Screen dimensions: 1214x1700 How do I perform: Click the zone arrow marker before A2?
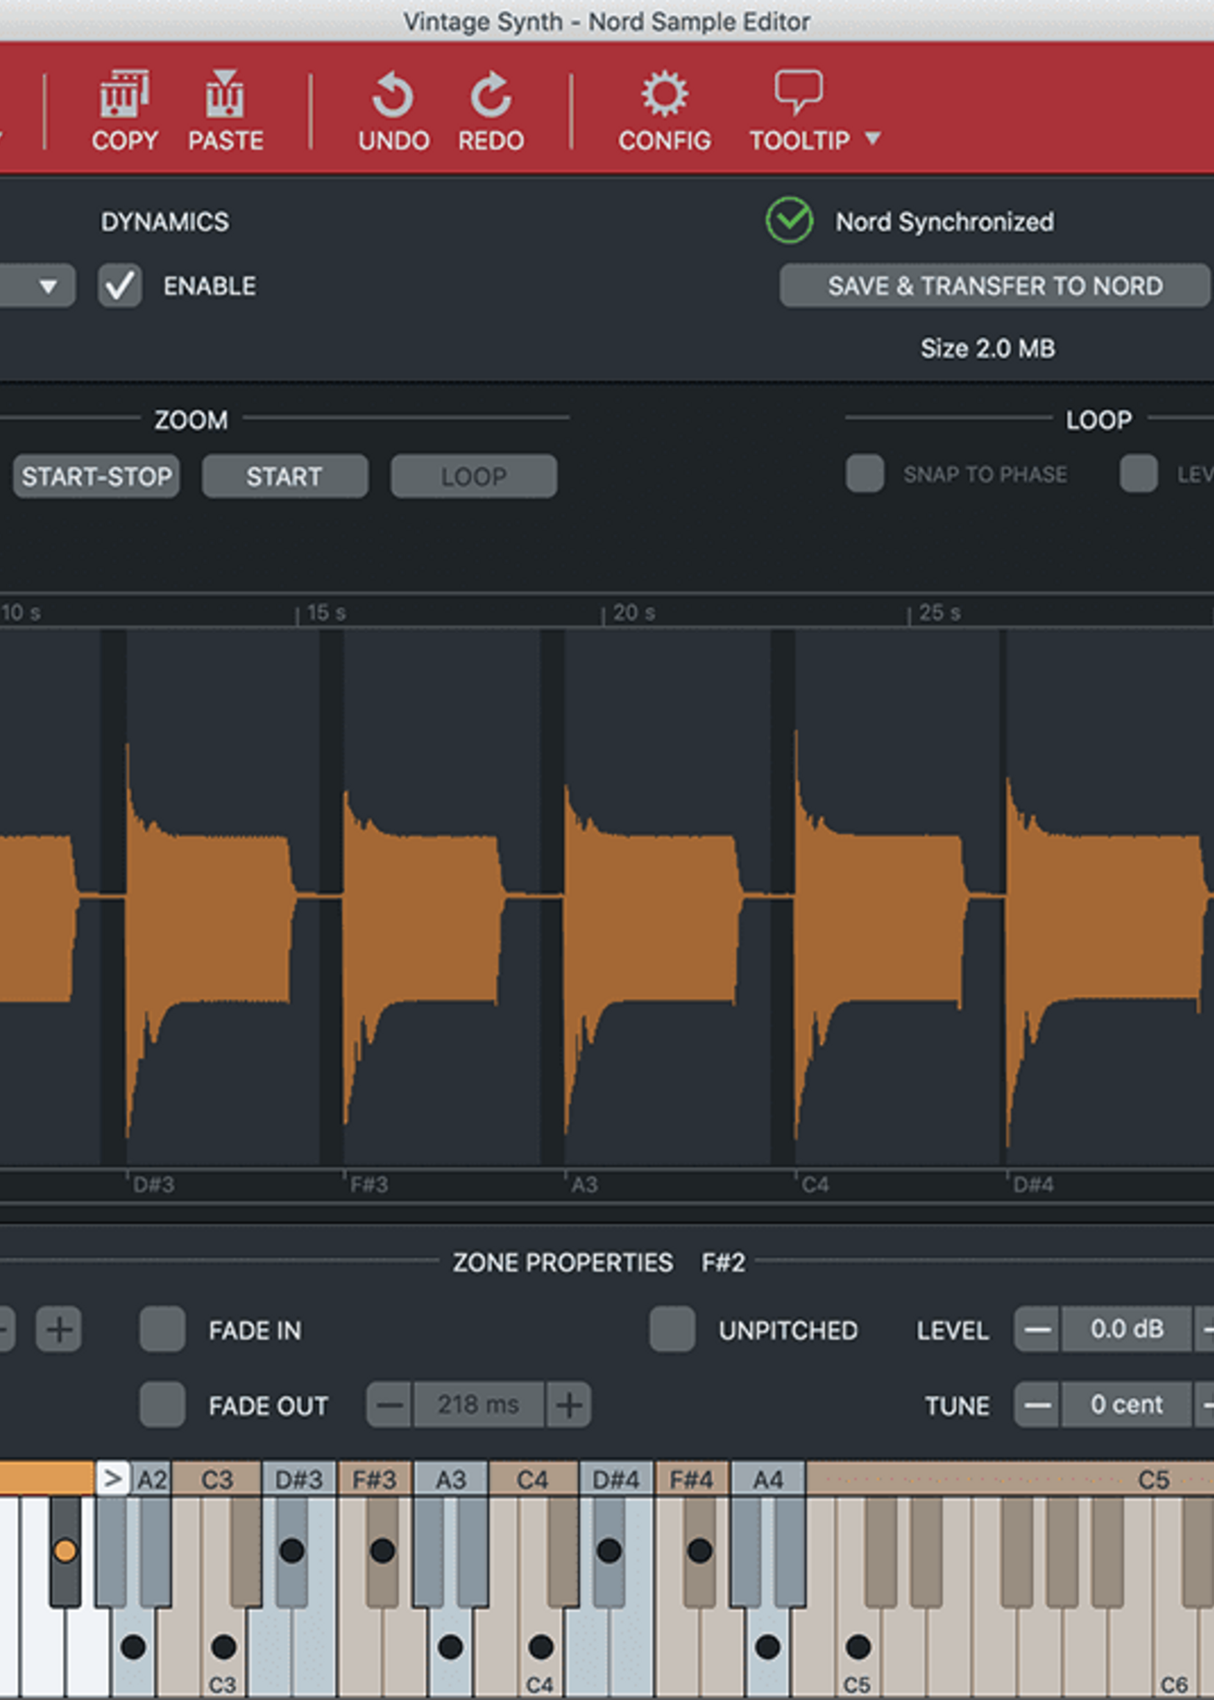(x=113, y=1479)
